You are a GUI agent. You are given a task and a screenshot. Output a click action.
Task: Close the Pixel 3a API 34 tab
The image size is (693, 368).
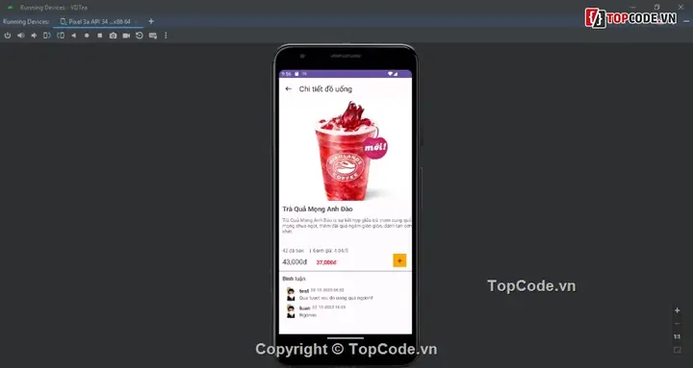click(x=136, y=21)
